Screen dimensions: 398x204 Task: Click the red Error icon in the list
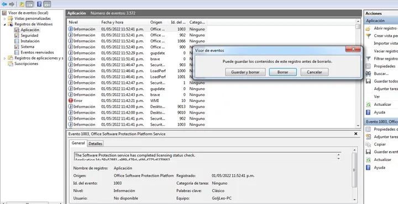[71, 100]
